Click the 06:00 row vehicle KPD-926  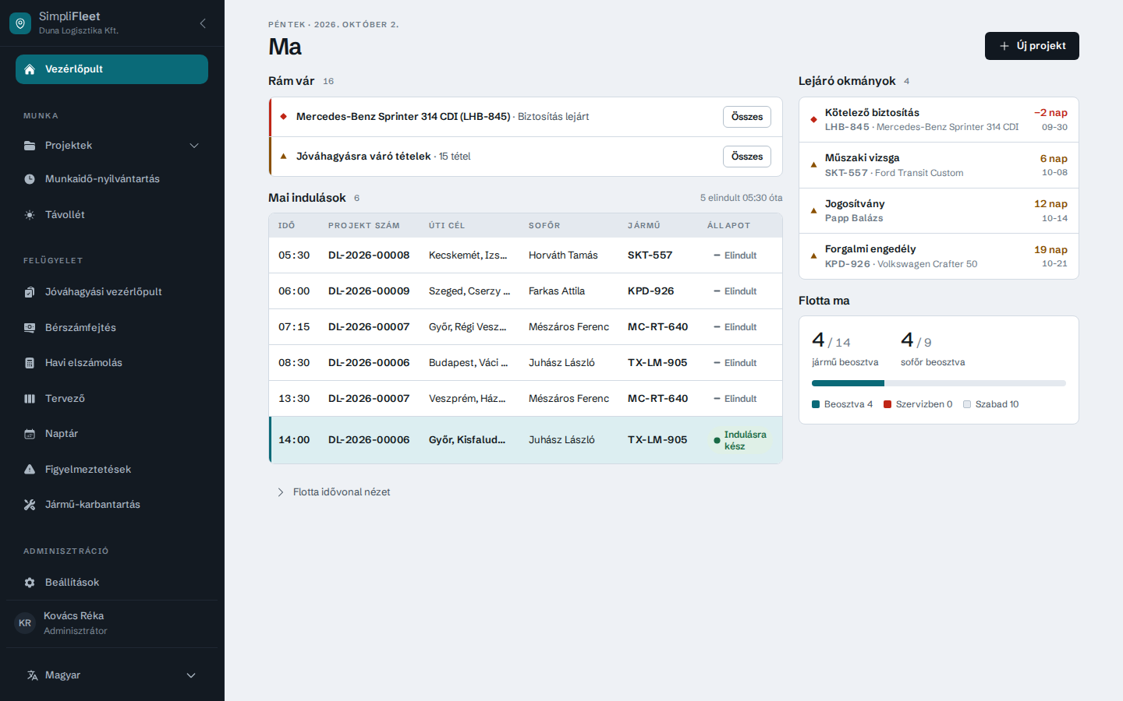coord(651,291)
